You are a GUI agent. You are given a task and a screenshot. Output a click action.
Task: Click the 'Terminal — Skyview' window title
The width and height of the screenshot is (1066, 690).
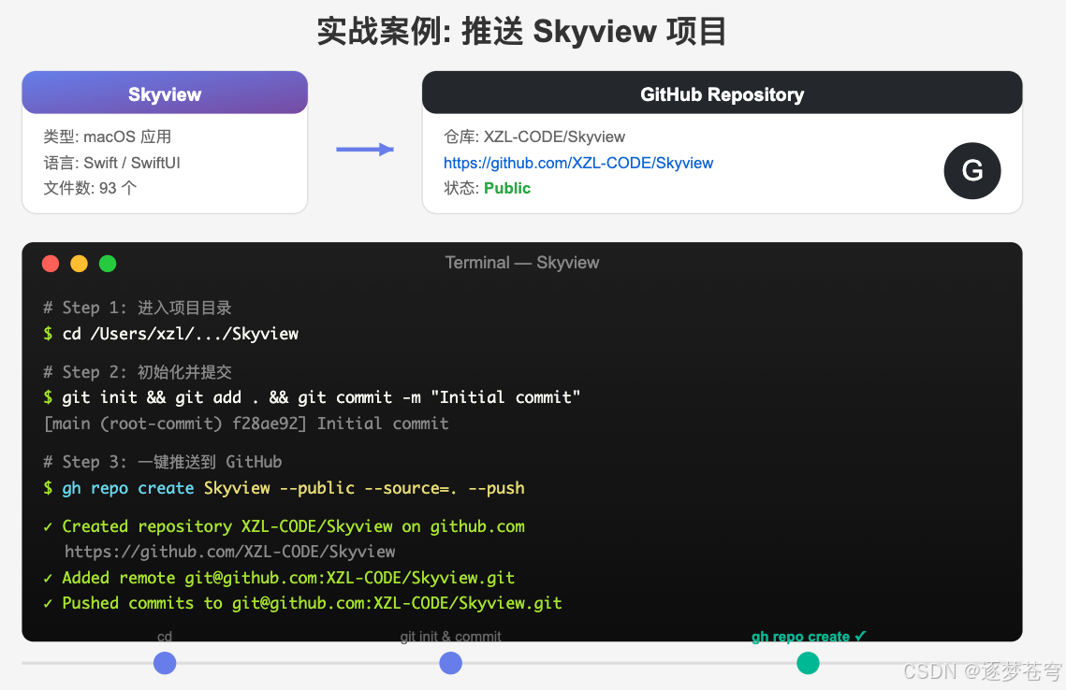point(522,263)
